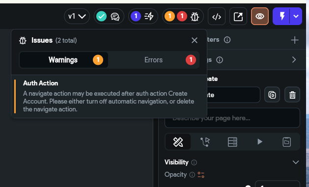The width and height of the screenshot is (309, 187).
Task: Focus the page name input field
Action: click(x=233, y=95)
